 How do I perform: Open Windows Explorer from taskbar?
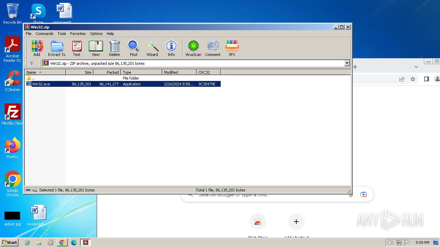(39, 243)
